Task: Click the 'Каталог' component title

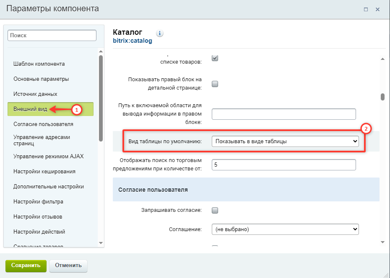Action: (x=127, y=32)
